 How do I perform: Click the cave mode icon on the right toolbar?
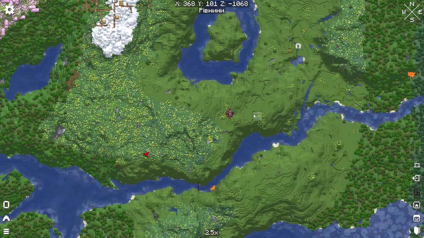click(417, 205)
